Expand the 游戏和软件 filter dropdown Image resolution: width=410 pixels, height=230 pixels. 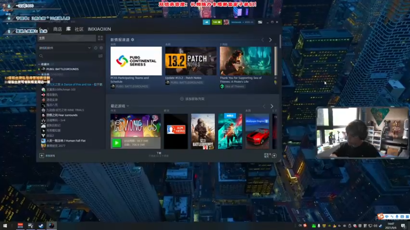[x=65, y=48]
